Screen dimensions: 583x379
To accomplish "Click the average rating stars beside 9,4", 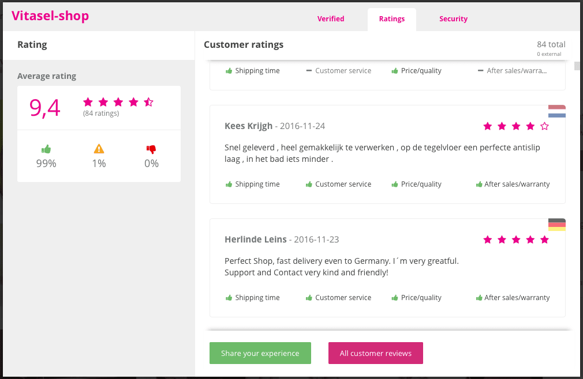I will tap(118, 102).
